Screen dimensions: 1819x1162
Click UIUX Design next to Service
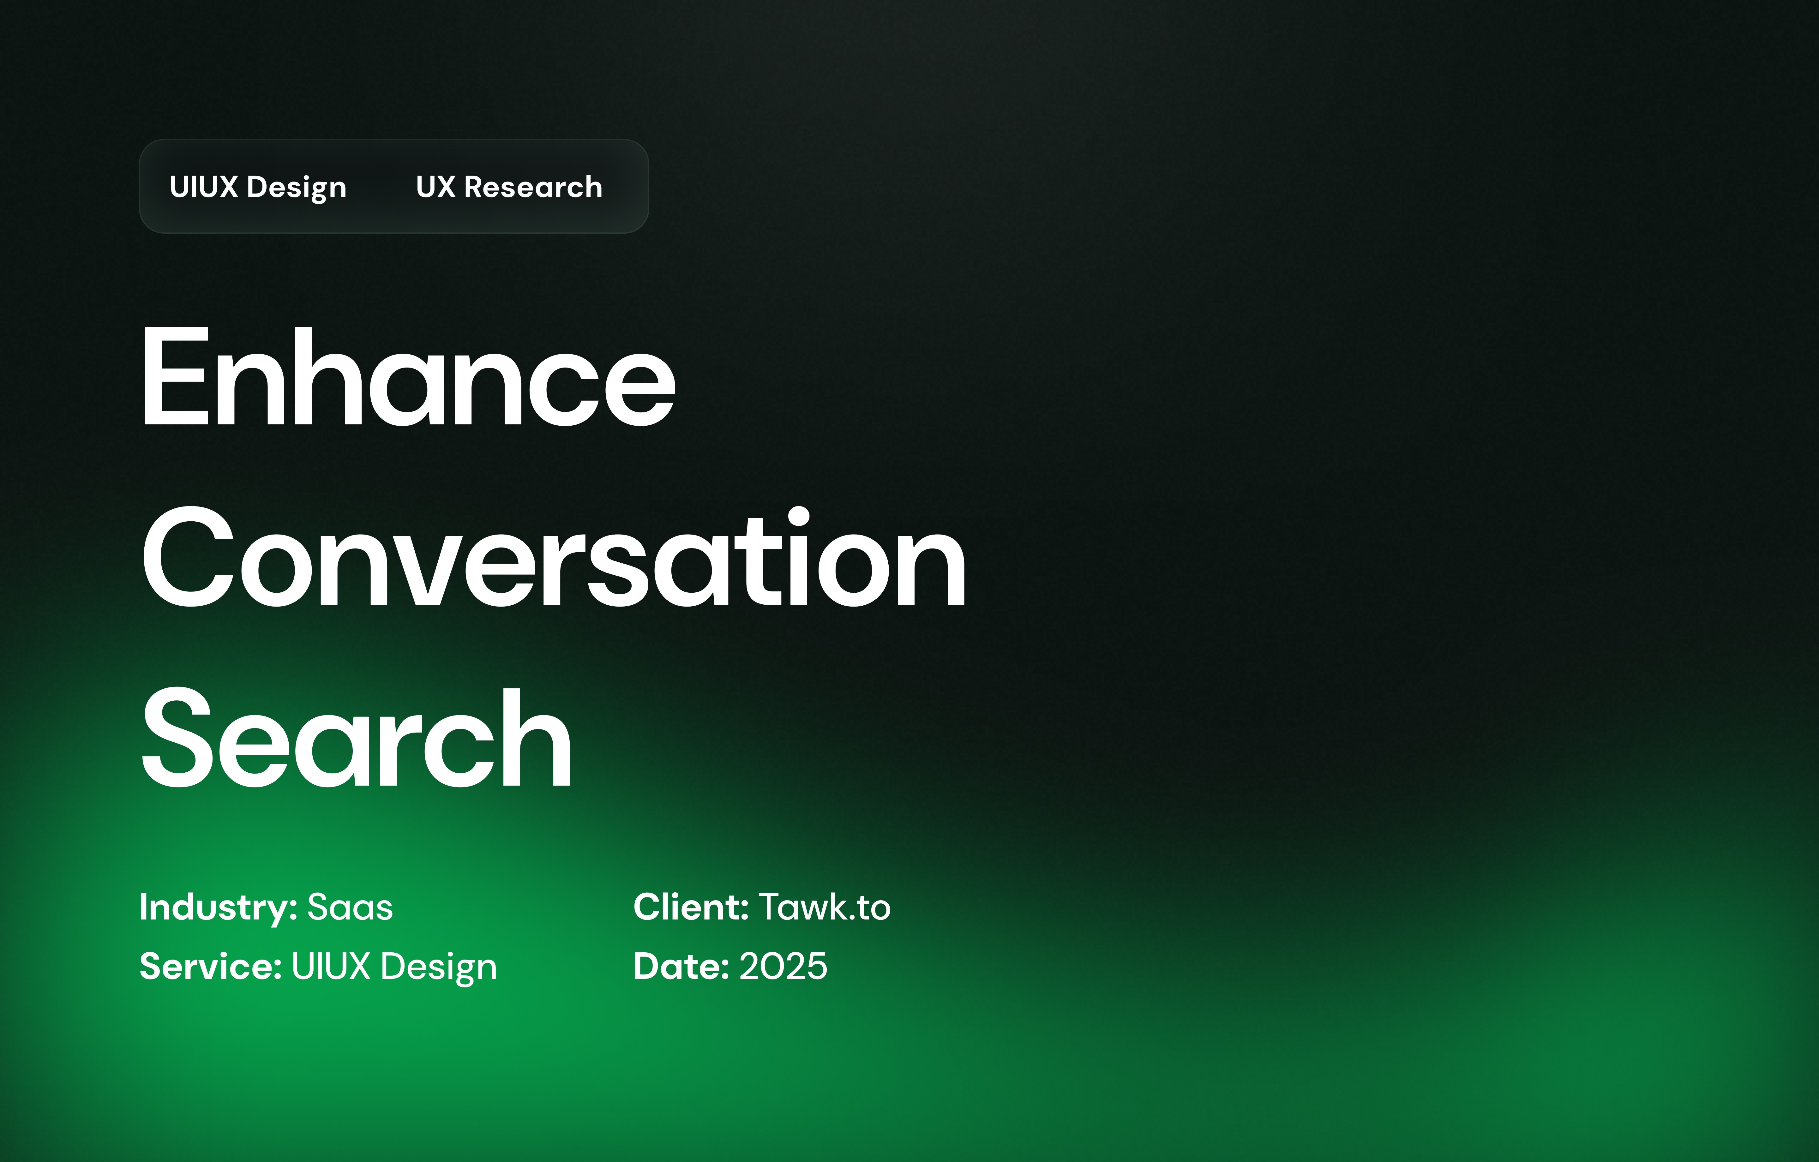(394, 966)
